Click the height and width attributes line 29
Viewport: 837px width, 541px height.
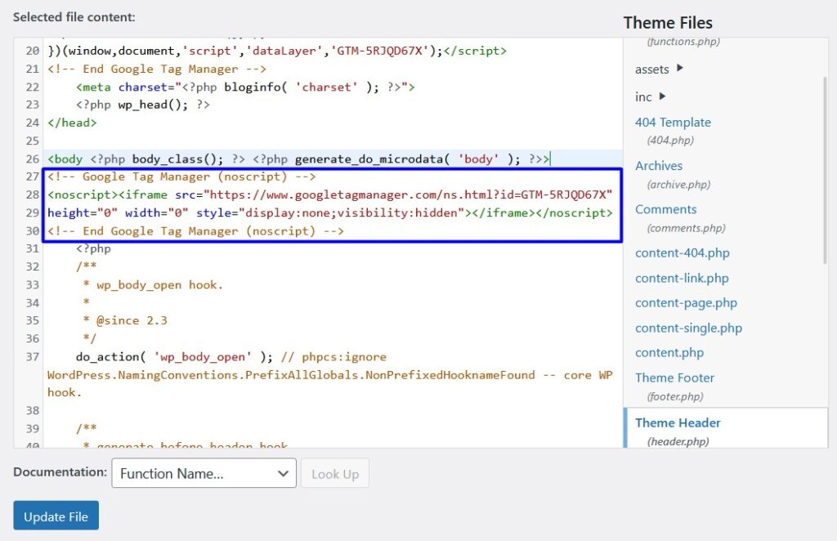330,212
